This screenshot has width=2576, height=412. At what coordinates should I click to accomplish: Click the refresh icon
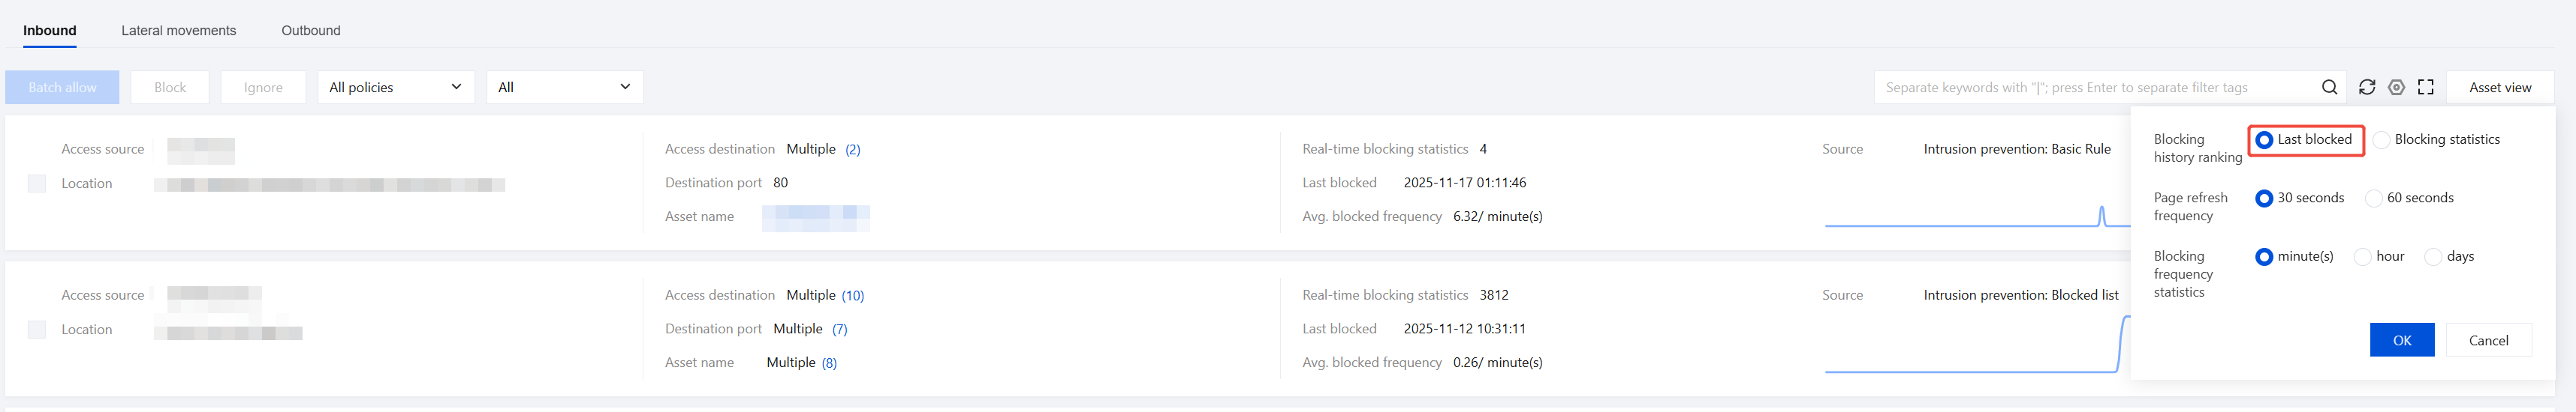click(x=2367, y=88)
